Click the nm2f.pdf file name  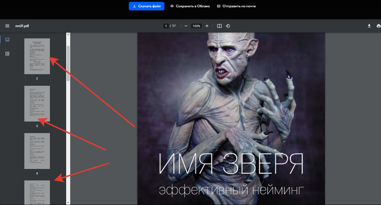tap(22, 26)
